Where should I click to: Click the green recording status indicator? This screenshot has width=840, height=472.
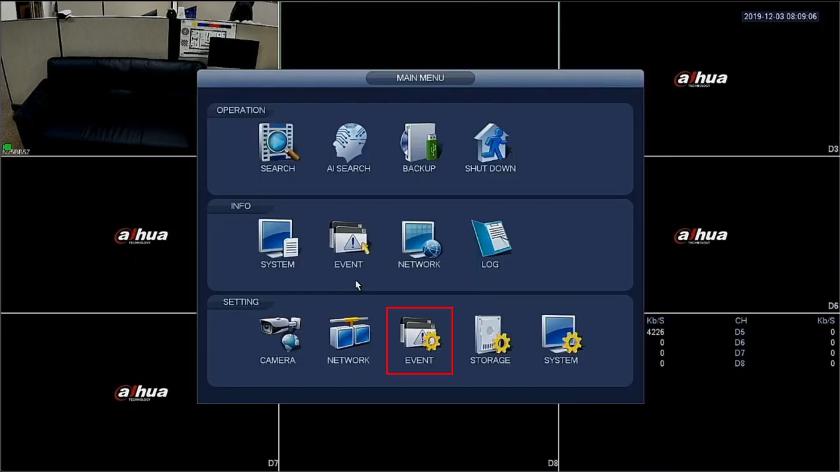tap(7, 147)
